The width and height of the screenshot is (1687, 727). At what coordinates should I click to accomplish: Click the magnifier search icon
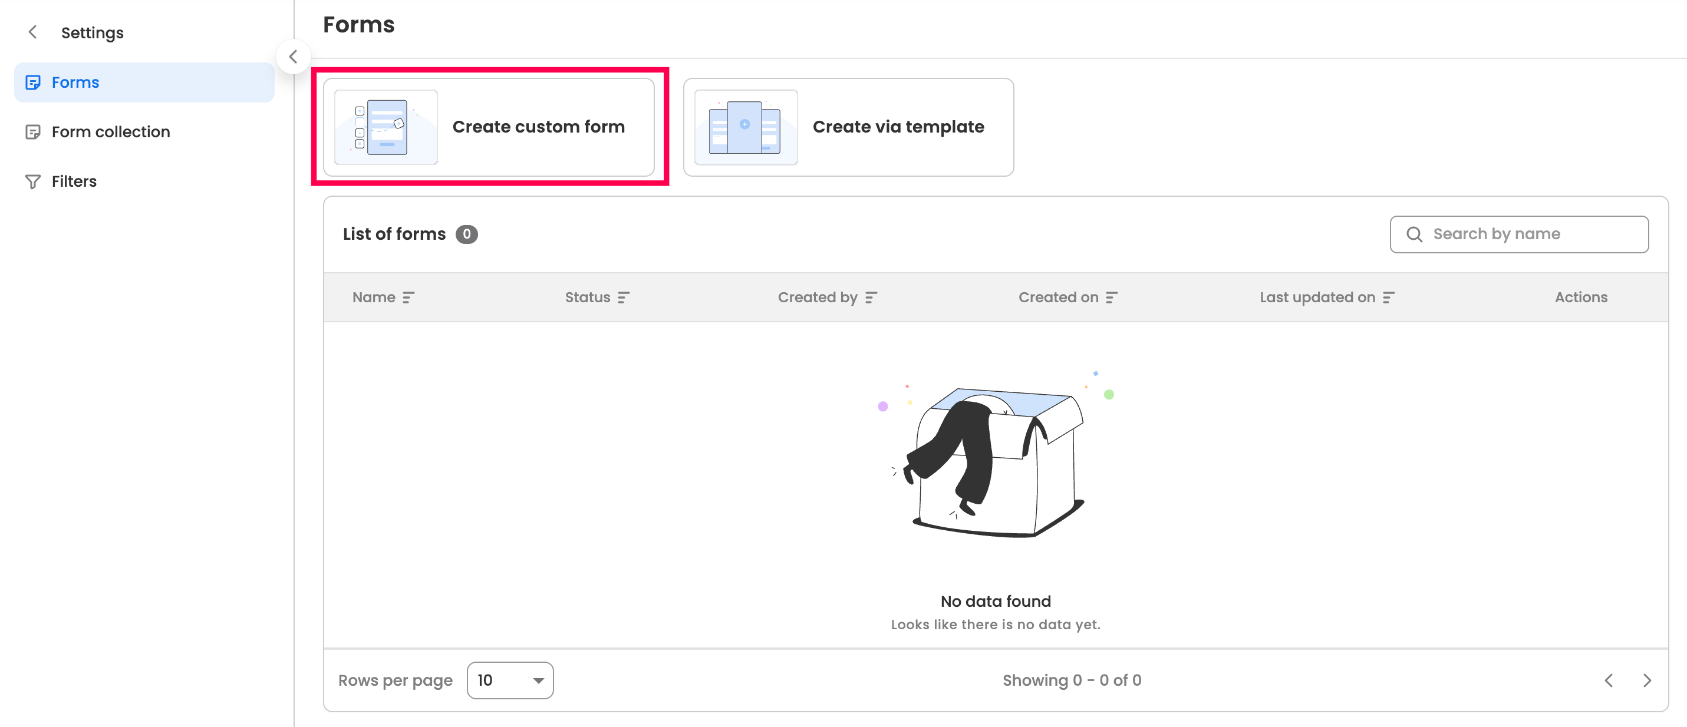[x=1414, y=234]
